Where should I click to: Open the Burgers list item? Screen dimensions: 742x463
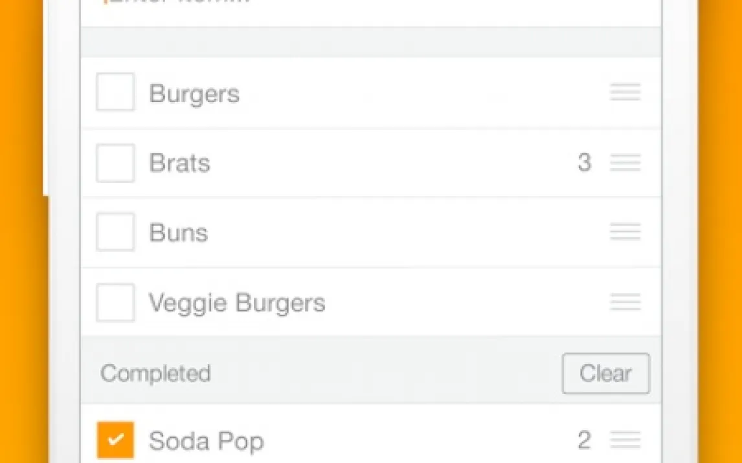click(x=194, y=94)
